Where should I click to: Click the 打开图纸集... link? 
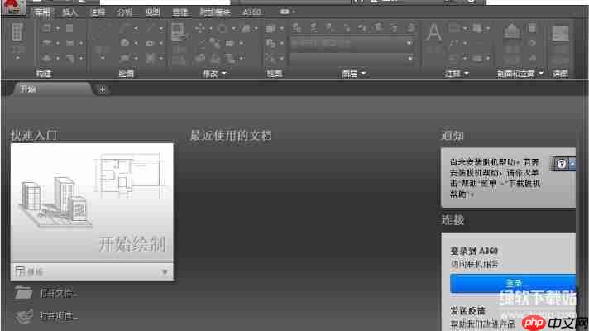(59, 317)
